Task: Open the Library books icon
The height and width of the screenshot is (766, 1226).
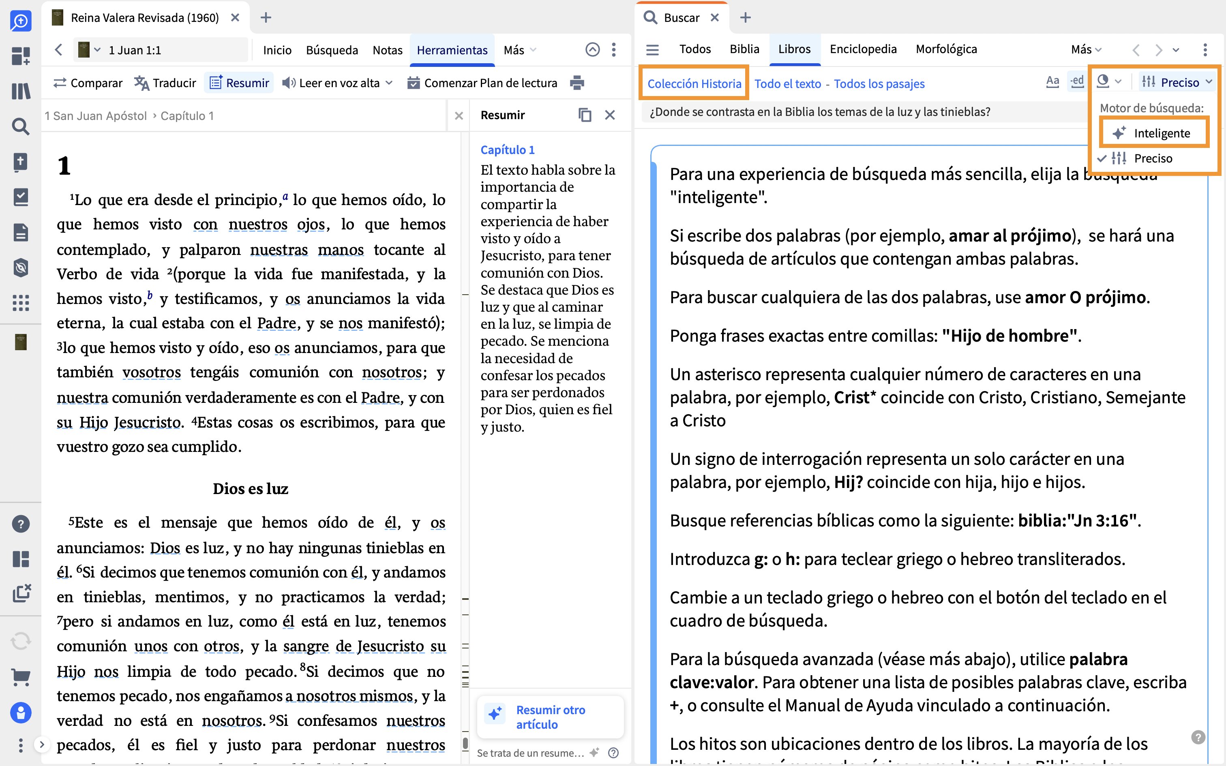Action: 21,91
